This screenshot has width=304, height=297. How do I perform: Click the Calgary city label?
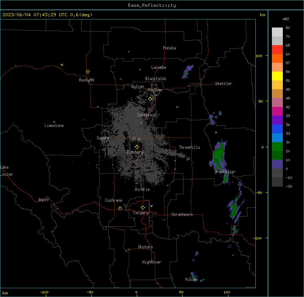[141, 213]
